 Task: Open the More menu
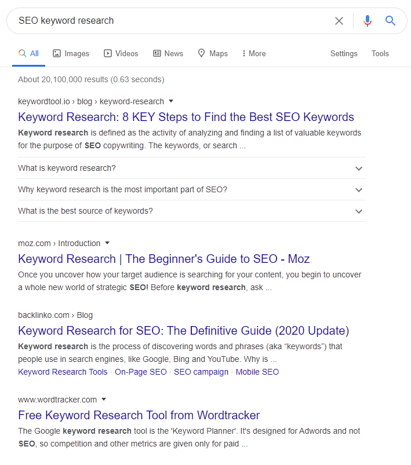tap(254, 54)
